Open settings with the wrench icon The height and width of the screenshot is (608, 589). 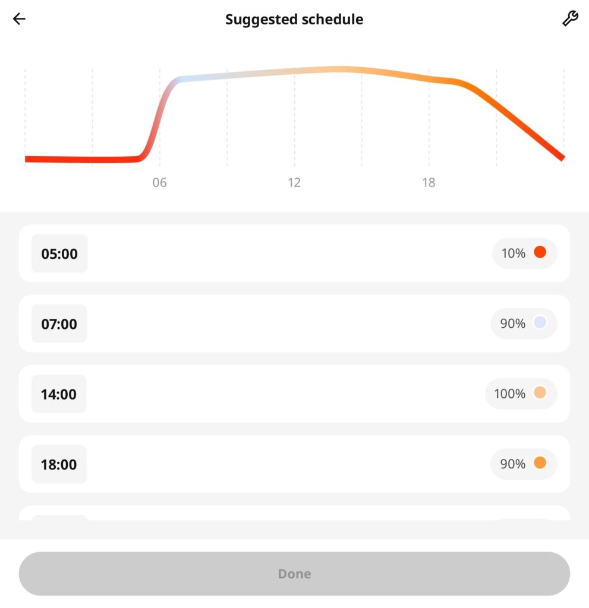pos(569,19)
